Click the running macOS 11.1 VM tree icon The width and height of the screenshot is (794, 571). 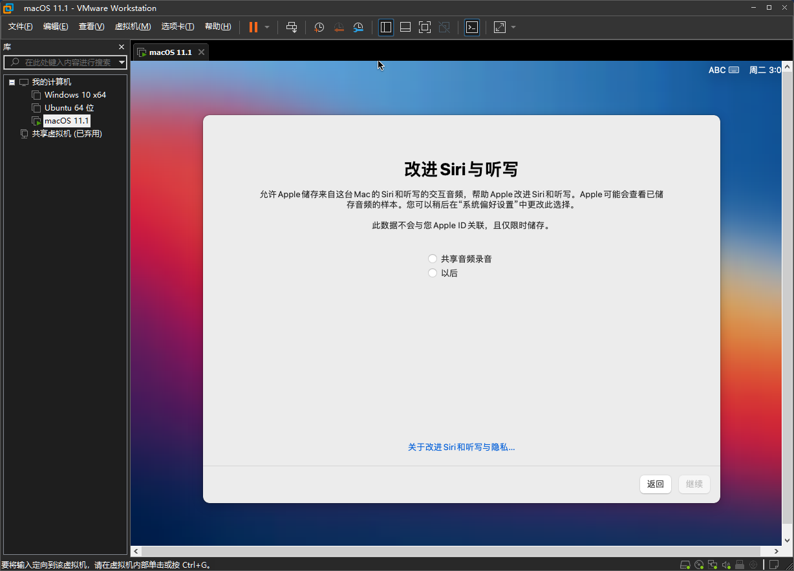tap(37, 121)
